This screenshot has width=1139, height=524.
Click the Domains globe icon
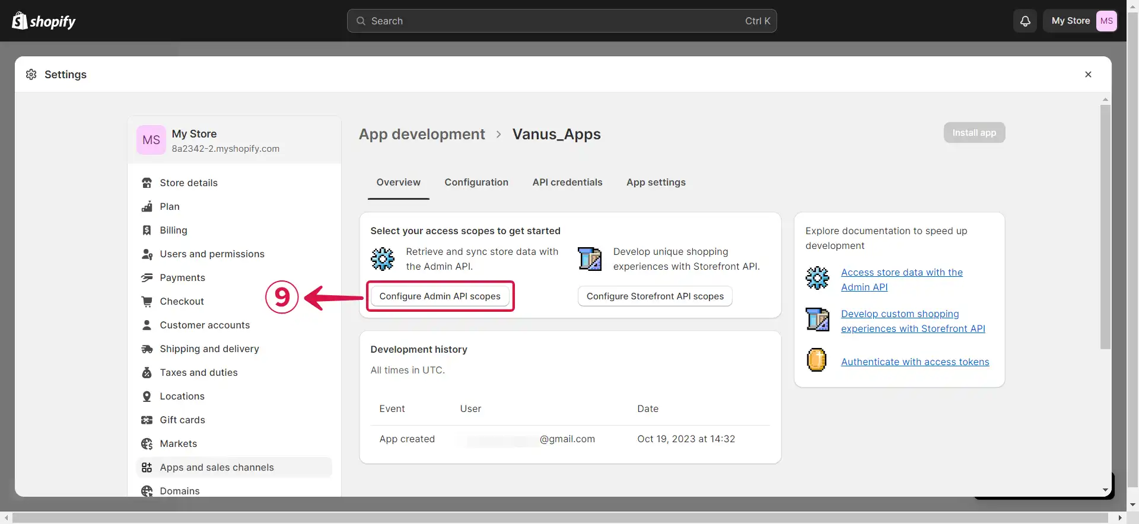[x=147, y=491]
